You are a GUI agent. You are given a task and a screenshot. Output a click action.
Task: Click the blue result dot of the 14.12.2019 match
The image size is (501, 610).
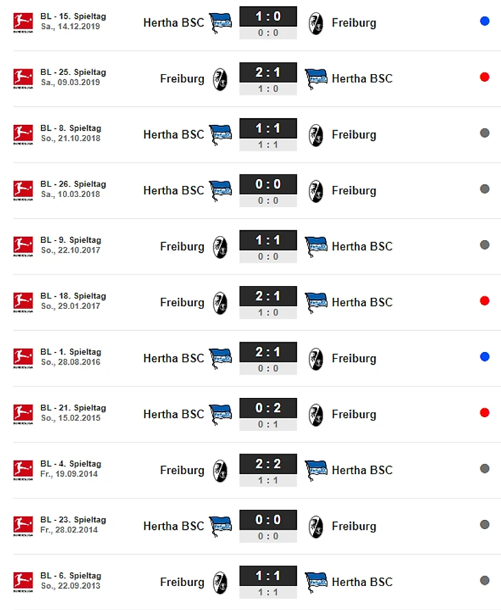point(485,21)
